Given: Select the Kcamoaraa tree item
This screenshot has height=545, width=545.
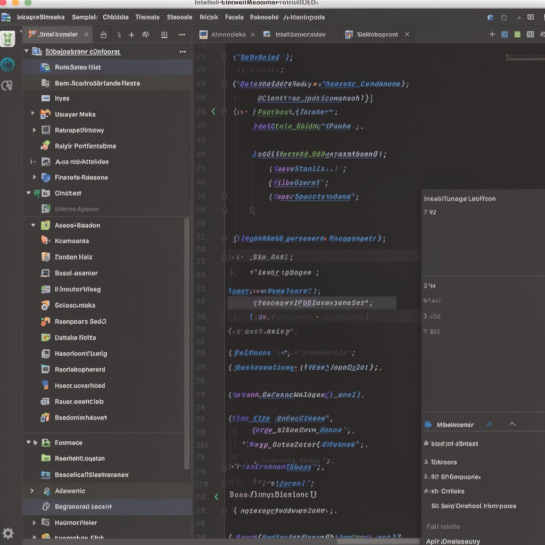Looking at the screenshot, I should click(x=104, y=241).
